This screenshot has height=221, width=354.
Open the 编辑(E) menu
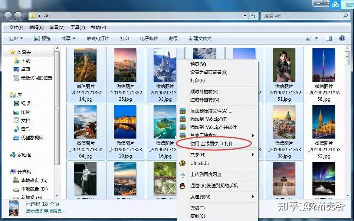click(36, 27)
